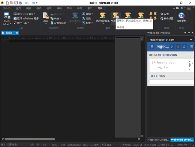This screenshot has height=147, width=195.
Task: Open 设置 gear in 配置 group
Action: point(164,14)
